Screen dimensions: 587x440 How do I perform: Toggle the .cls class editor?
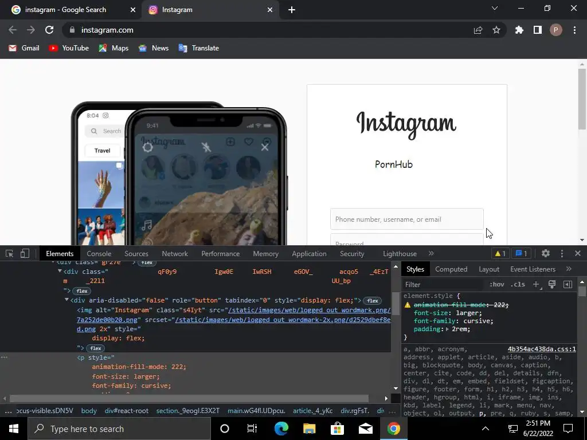[x=518, y=284]
